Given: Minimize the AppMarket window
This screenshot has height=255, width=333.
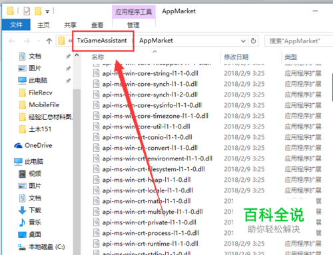Looking at the screenshot, I should point(315,11).
